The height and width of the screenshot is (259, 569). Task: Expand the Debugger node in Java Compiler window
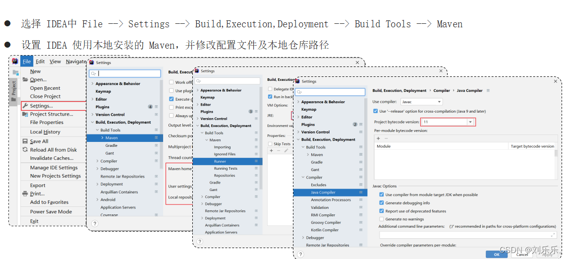pos(303,238)
